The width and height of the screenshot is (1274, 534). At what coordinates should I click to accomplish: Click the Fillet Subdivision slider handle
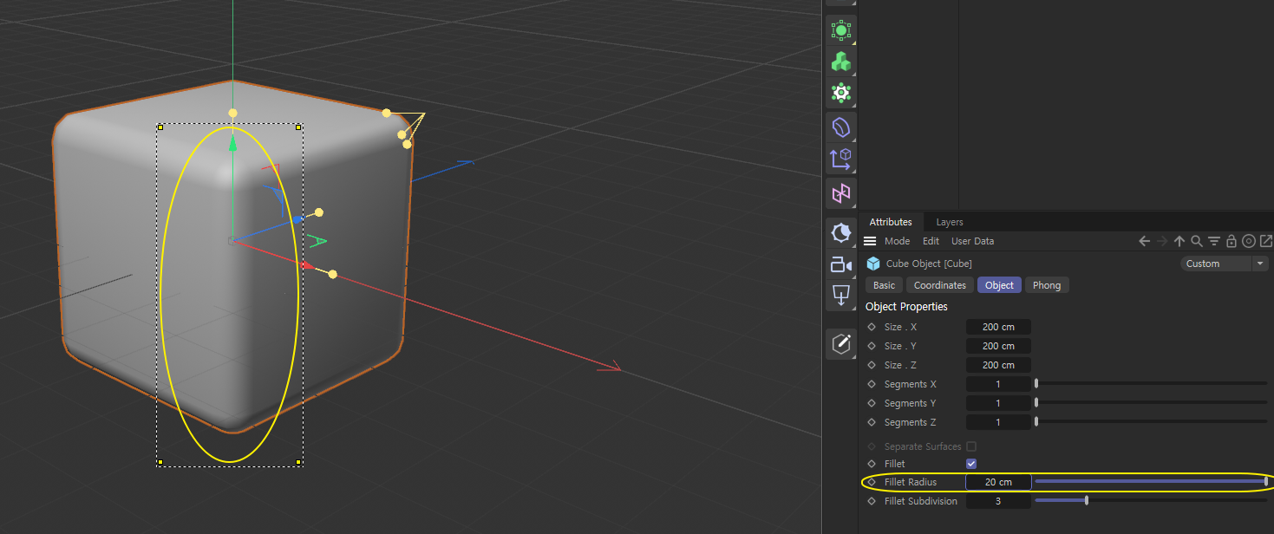[1087, 500]
